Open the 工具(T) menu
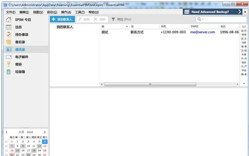249x156 pixels. pos(80,12)
